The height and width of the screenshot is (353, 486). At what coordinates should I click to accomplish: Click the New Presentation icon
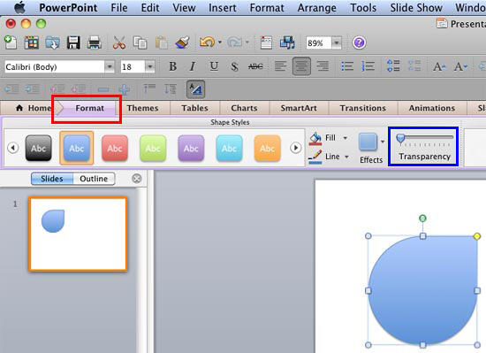click(x=11, y=42)
